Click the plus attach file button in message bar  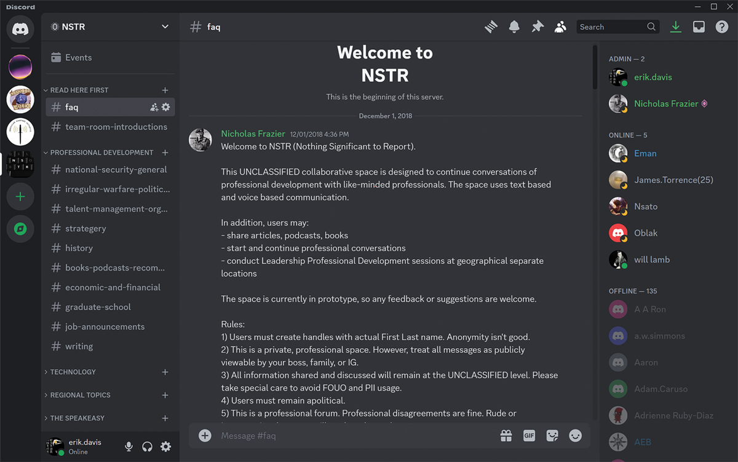pos(205,436)
